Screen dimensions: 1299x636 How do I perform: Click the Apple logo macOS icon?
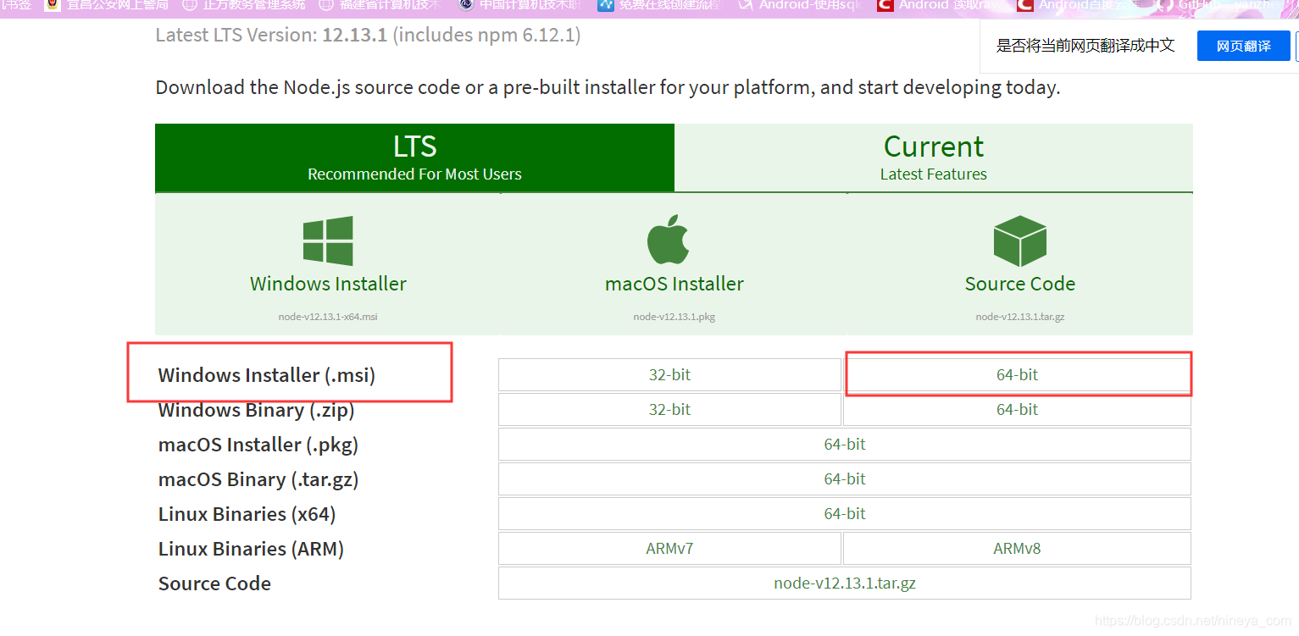pos(668,240)
